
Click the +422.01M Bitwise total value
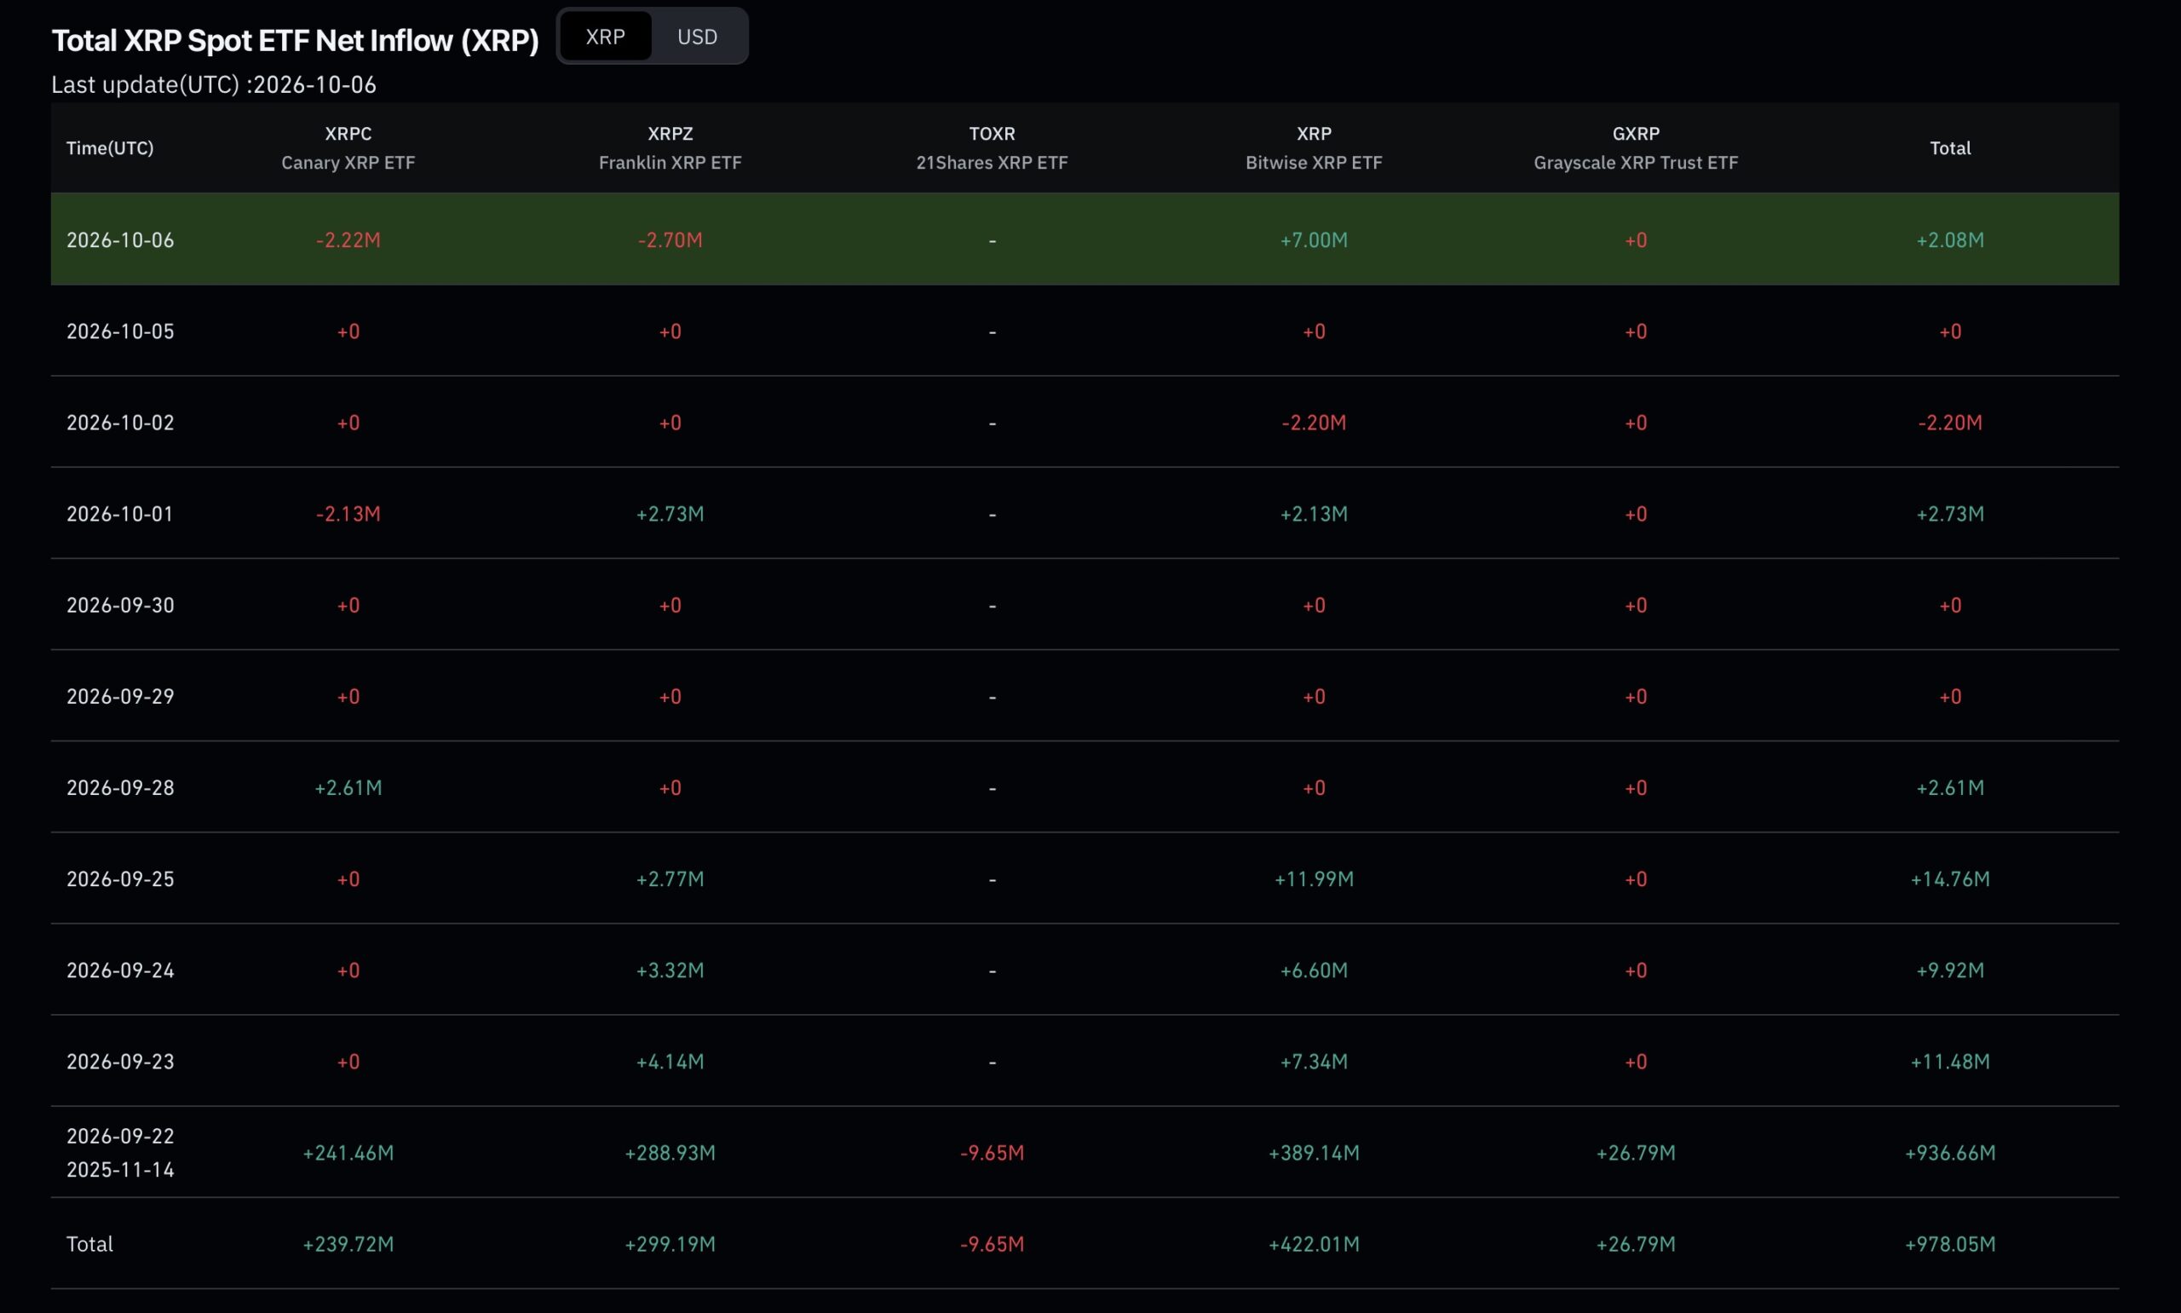click(x=1314, y=1244)
